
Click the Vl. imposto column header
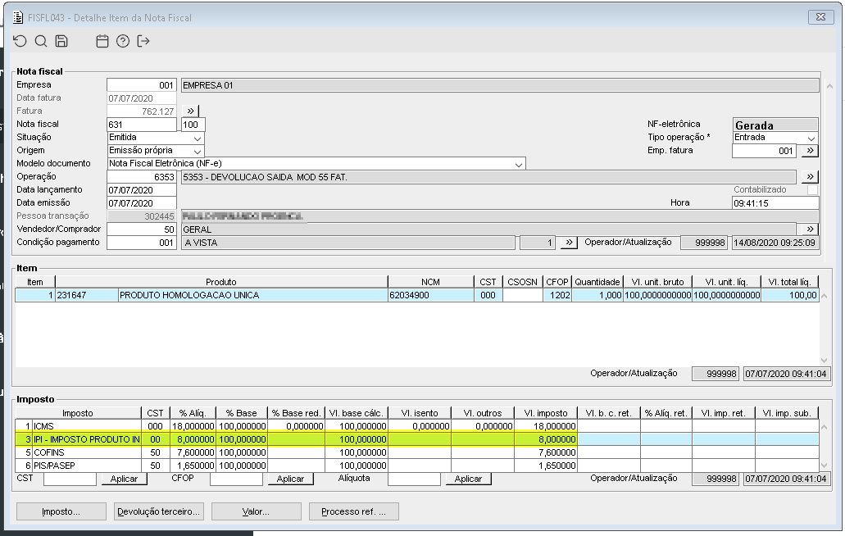545,413
